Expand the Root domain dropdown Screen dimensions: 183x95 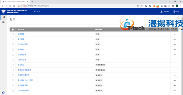tap(37, 12)
